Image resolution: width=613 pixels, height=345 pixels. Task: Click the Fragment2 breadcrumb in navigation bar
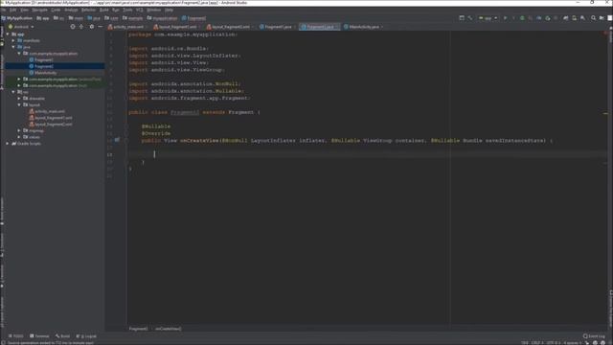tap(193, 18)
